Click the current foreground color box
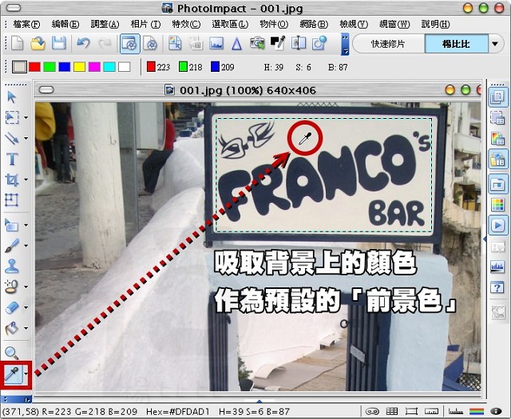Viewport: 511px width, 419px height. [x=19, y=67]
